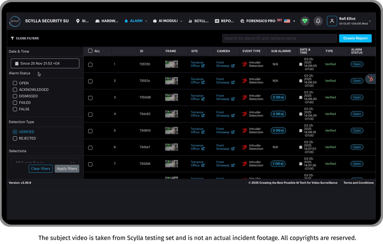The height and width of the screenshot is (244, 383).
Task: Click intruder detection icon in row 7
Action: pos(244,164)
